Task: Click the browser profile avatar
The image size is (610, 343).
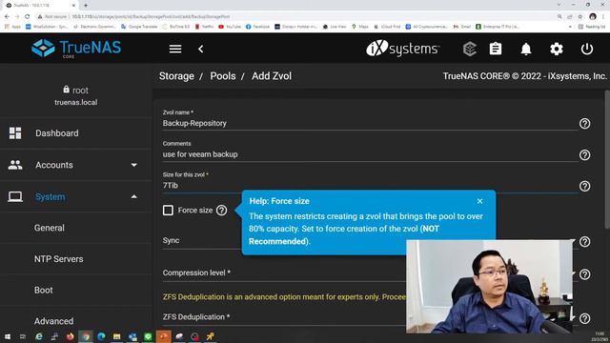Action: click(593, 17)
